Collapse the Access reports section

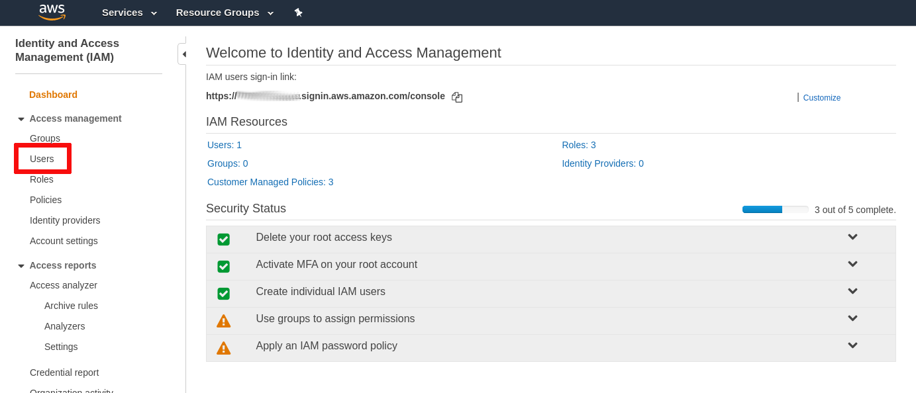point(21,266)
